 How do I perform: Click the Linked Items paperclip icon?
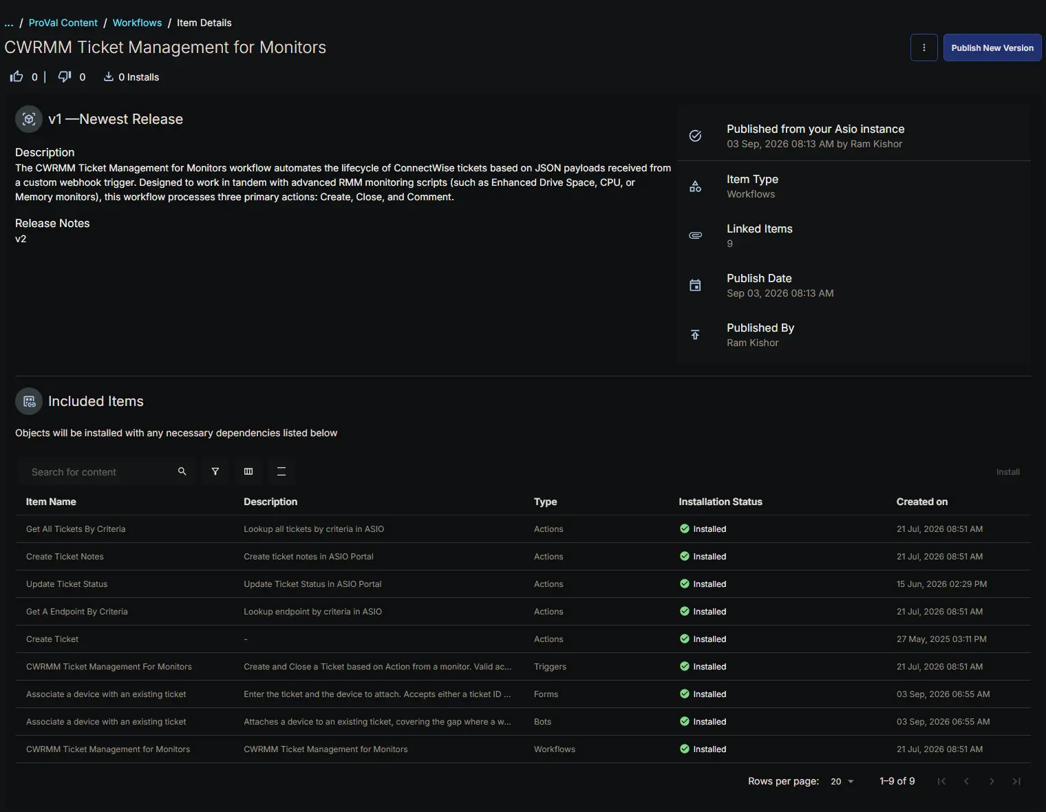tap(695, 235)
